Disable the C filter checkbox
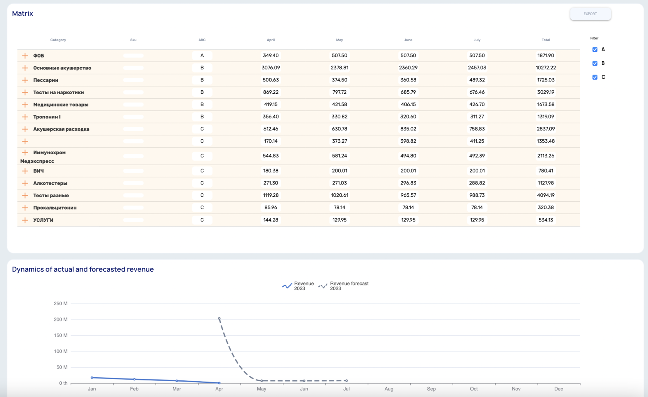The width and height of the screenshot is (648, 397). click(x=595, y=77)
